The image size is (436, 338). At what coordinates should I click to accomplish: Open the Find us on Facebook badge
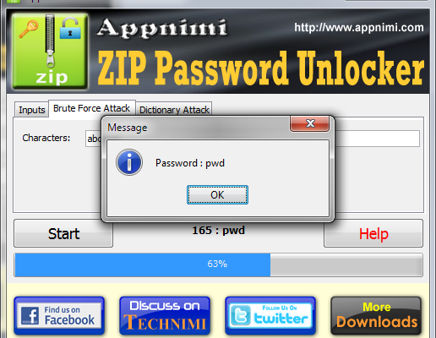pos(59,315)
